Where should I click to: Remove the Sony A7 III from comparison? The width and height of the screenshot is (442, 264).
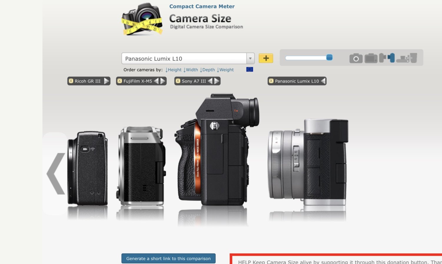click(x=178, y=81)
